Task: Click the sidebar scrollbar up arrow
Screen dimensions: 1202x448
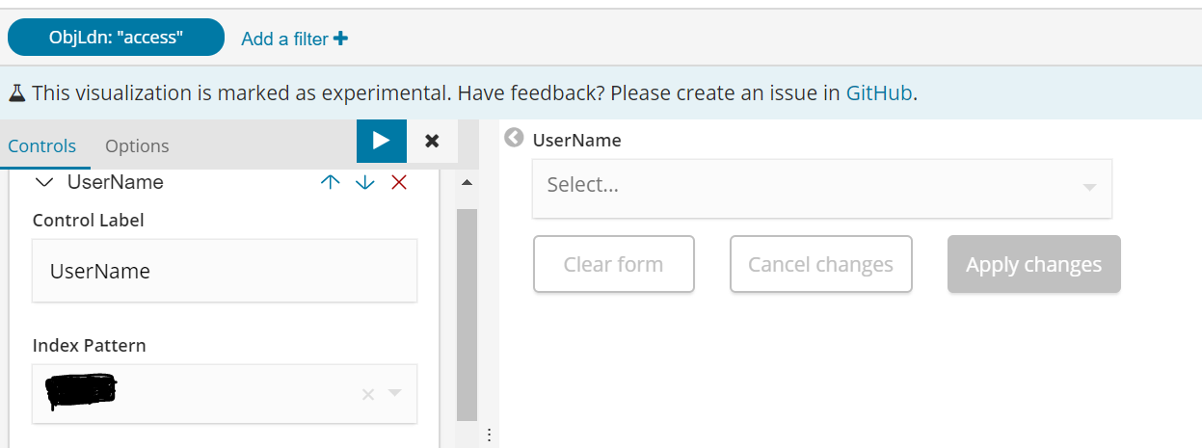Action: coord(467,182)
